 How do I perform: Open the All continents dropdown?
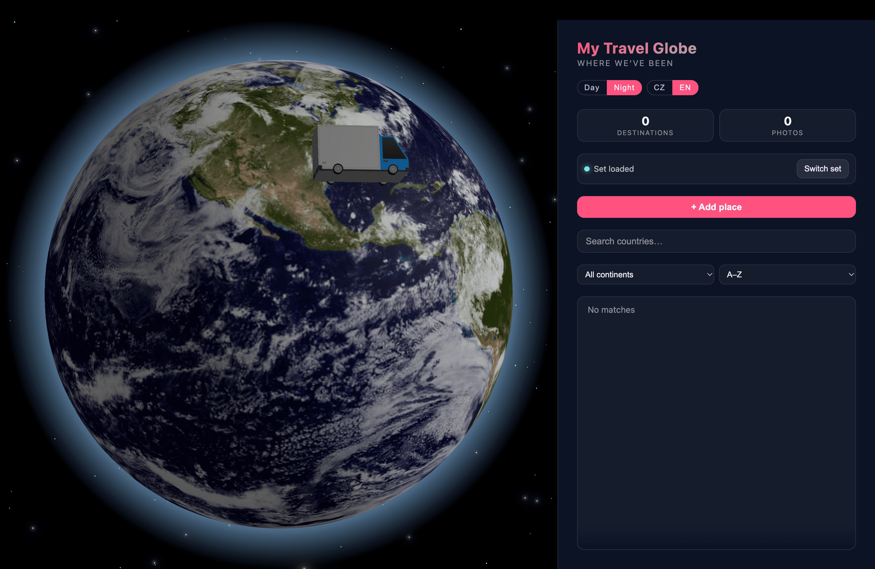[645, 275]
